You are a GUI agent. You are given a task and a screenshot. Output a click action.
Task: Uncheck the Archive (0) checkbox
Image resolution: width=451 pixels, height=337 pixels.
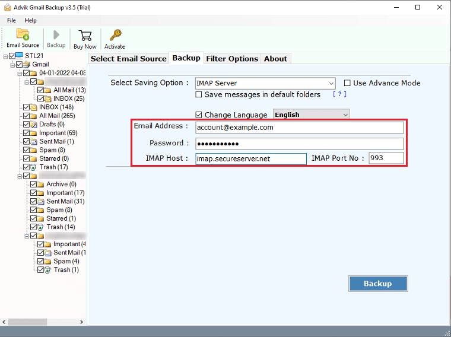tap(33, 185)
